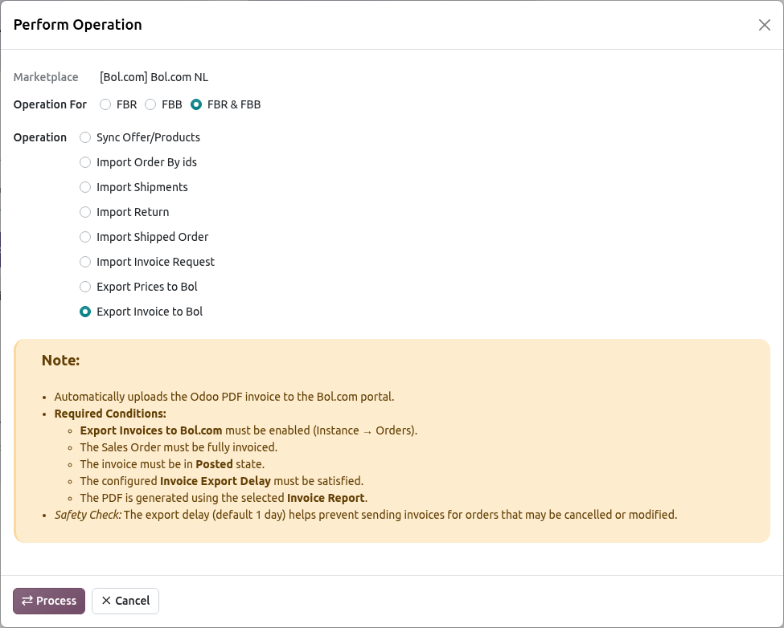Click the Marketplace field label
Image resolution: width=784 pixels, height=628 pixels.
click(x=46, y=77)
